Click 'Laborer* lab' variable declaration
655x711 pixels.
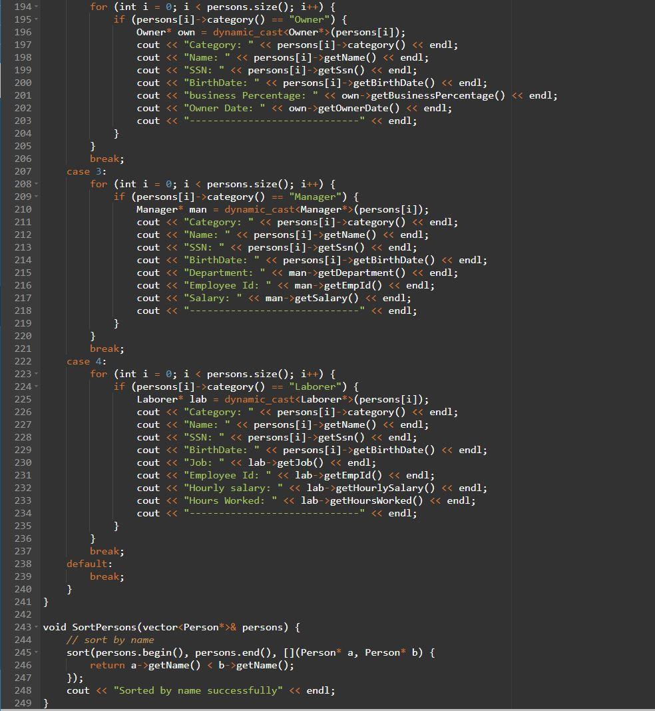[172, 400]
